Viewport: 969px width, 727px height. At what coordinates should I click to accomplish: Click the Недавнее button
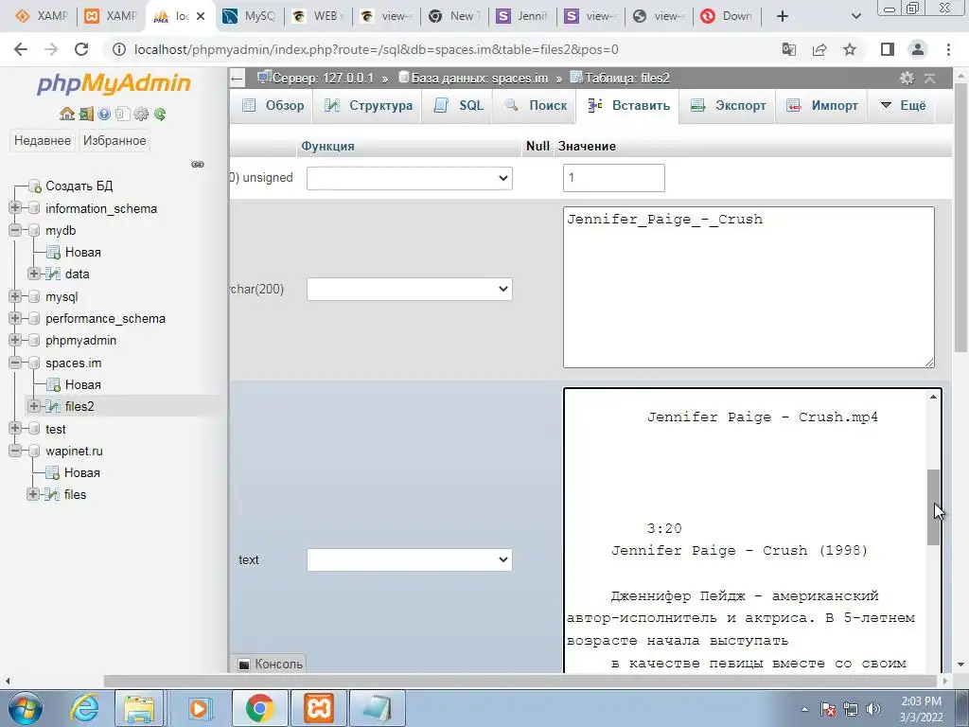(x=43, y=140)
